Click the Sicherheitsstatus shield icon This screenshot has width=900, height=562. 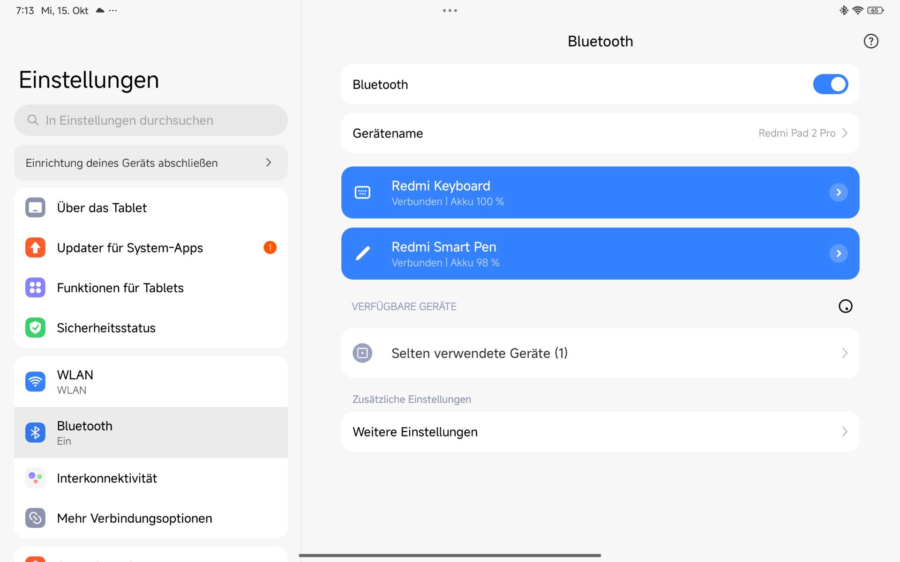click(x=35, y=328)
